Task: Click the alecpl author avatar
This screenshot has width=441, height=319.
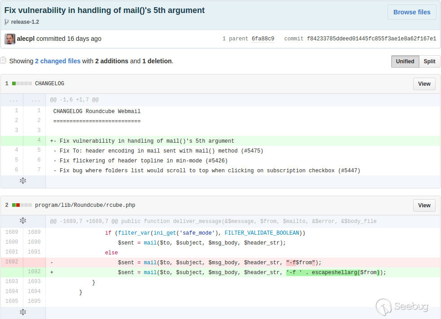Action: (x=10, y=39)
